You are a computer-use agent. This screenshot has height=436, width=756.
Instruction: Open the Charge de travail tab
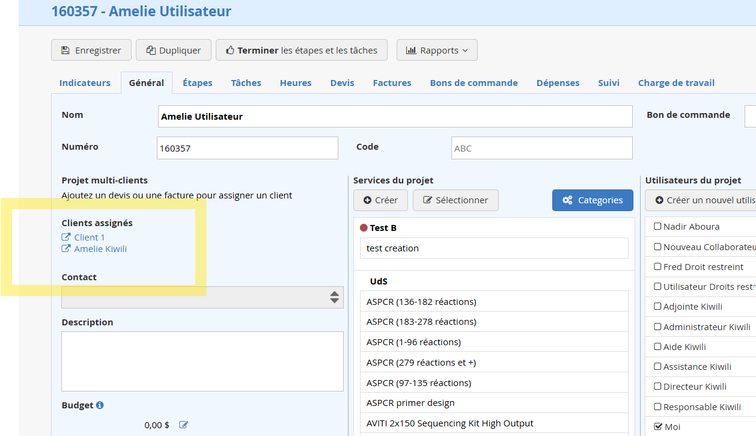[x=677, y=83]
